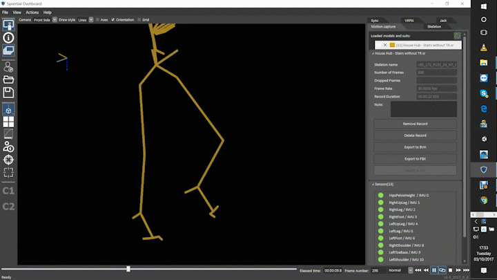Open the Actions menu
Image resolution: width=497 pixels, height=280 pixels.
[x=32, y=12]
